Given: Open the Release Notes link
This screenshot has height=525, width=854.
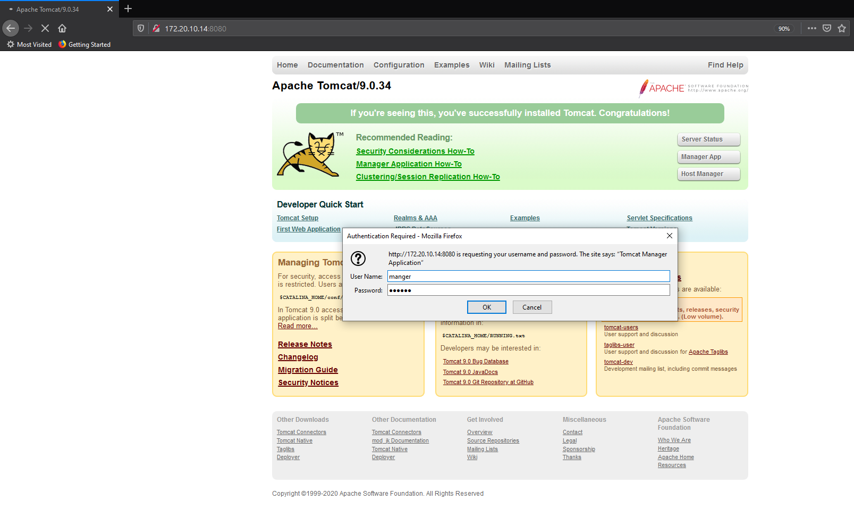Looking at the screenshot, I should coord(305,345).
